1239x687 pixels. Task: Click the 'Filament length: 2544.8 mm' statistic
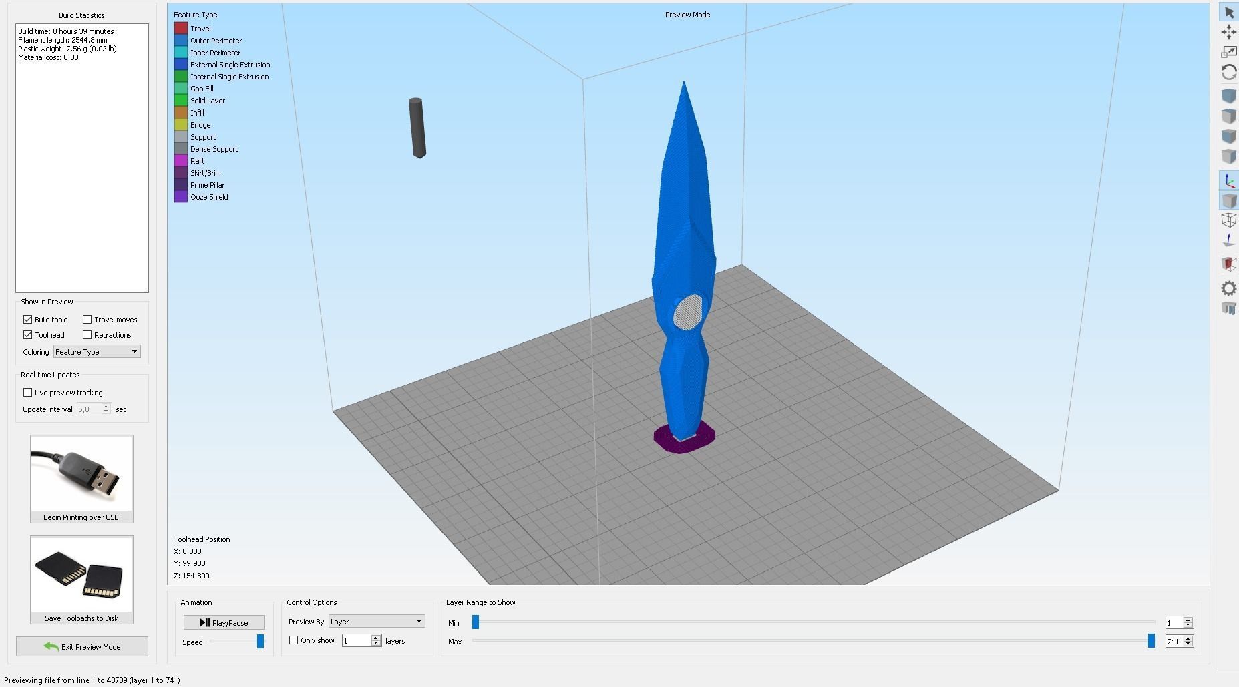pos(63,40)
